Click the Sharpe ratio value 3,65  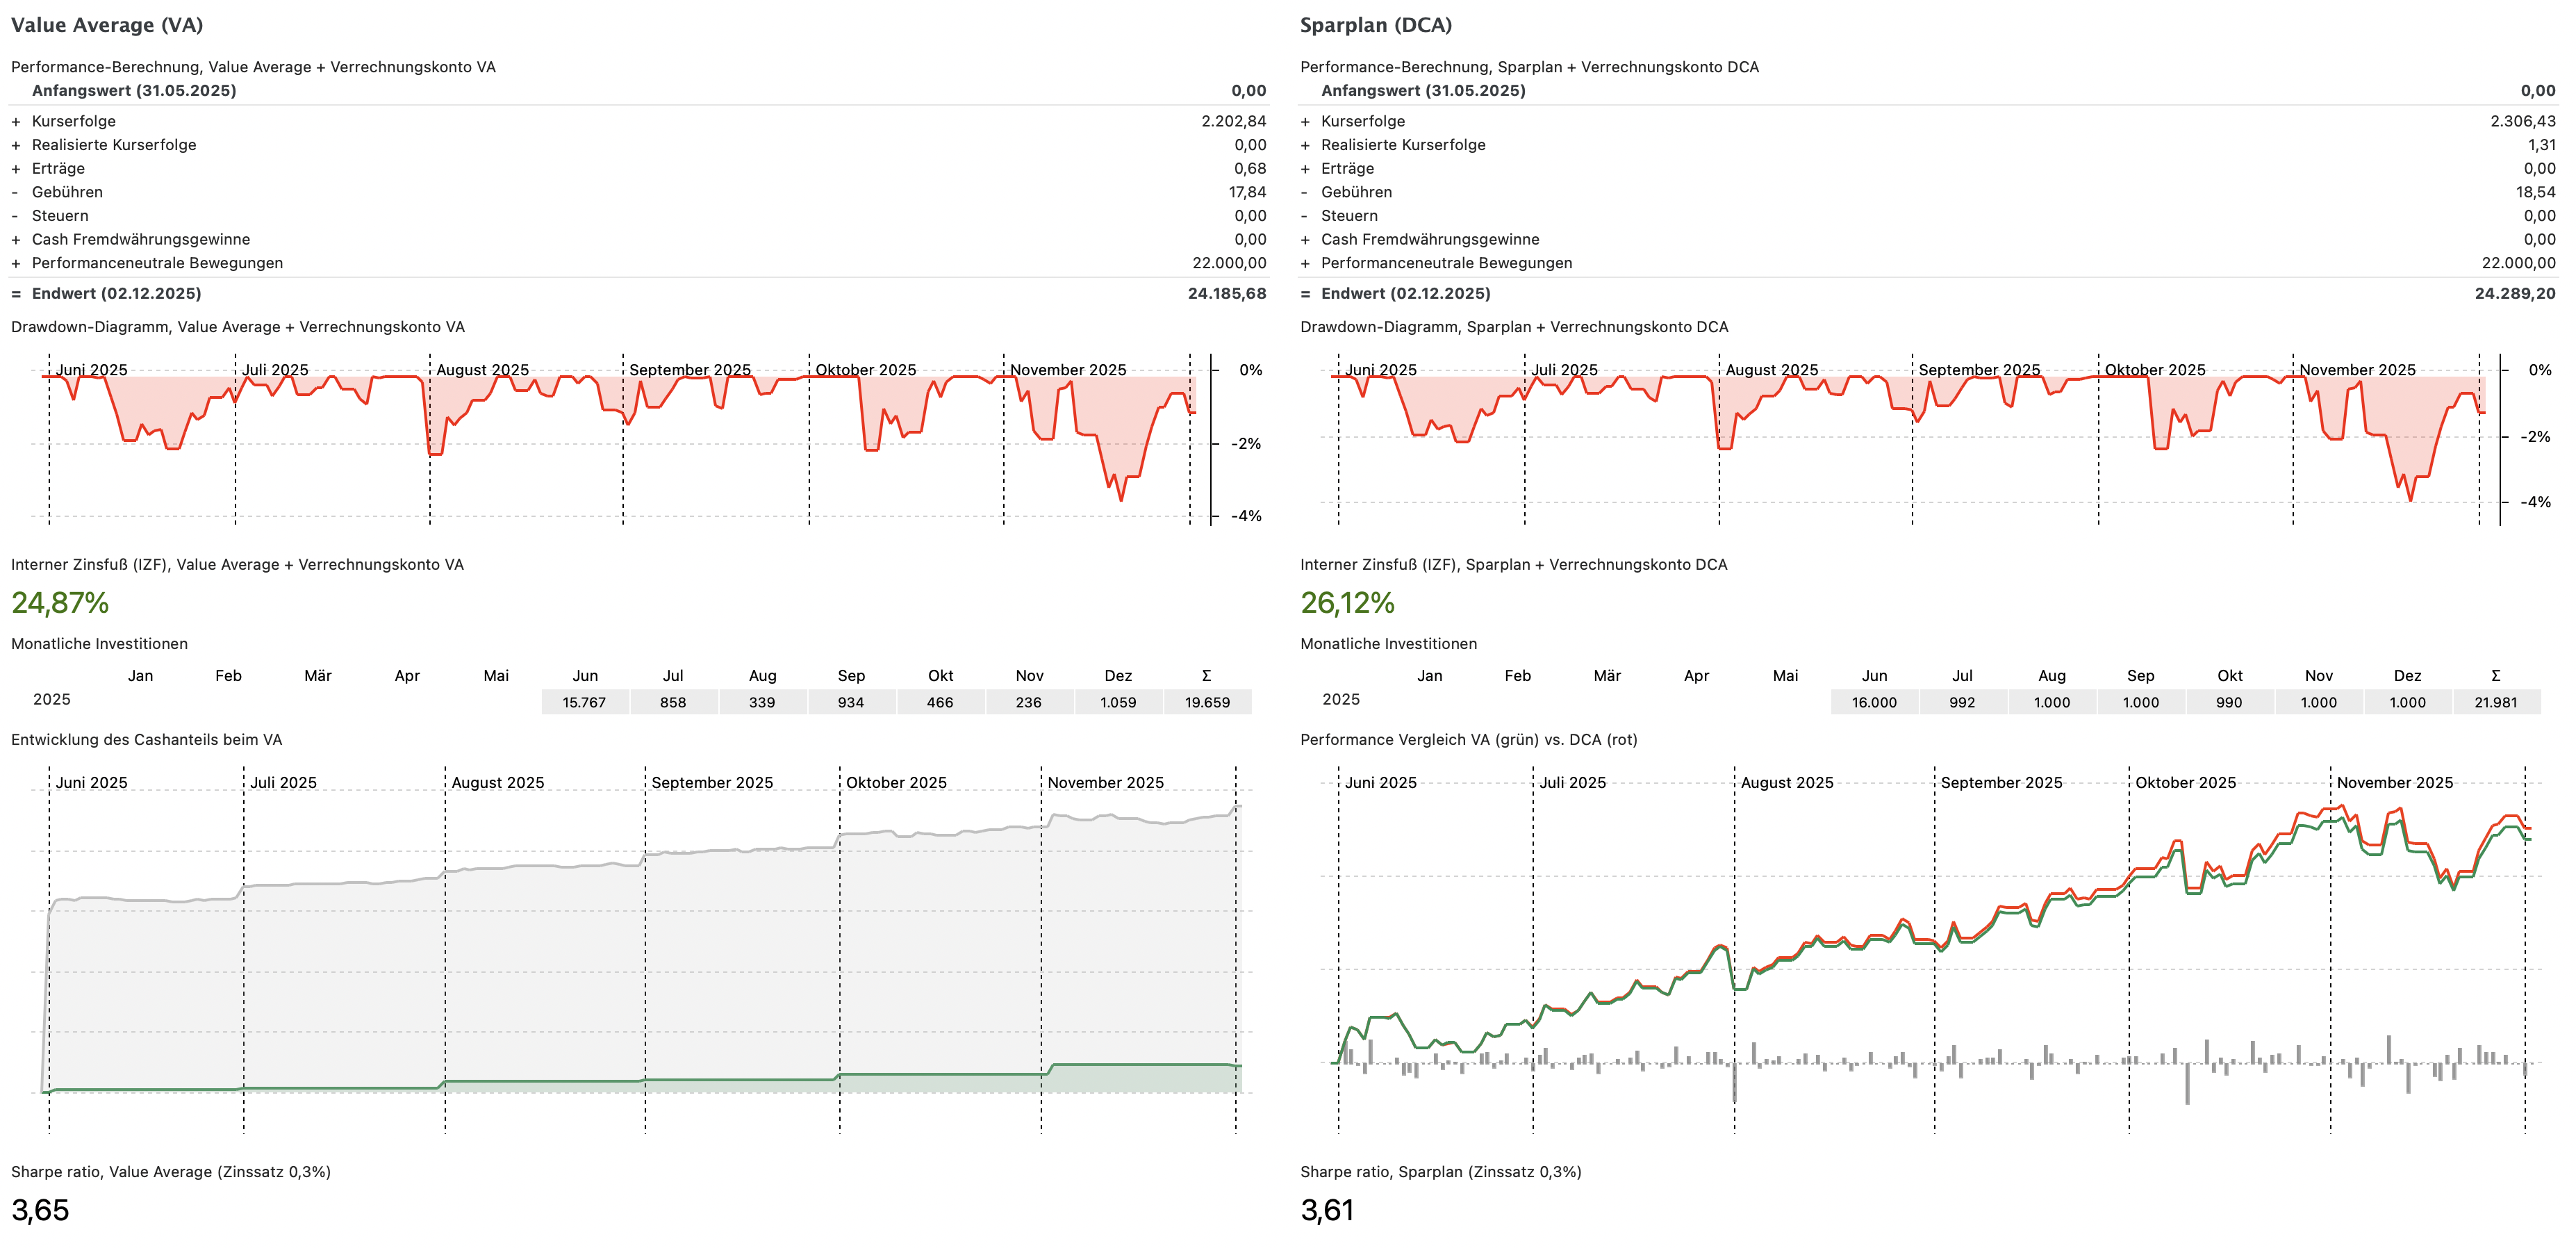pyautogui.click(x=40, y=1210)
